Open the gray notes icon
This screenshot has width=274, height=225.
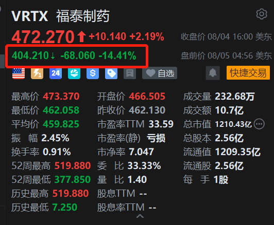point(130,73)
